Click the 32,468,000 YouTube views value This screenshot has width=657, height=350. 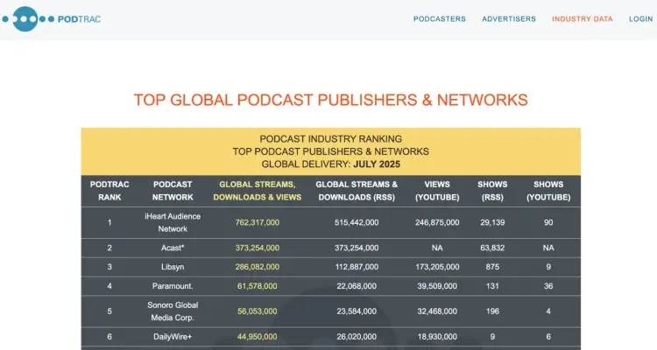(x=437, y=311)
